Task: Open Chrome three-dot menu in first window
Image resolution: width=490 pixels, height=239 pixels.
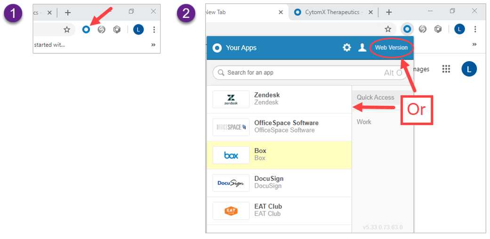Action: [x=154, y=30]
